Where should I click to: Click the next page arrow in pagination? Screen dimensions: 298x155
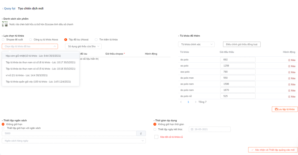[196, 102]
